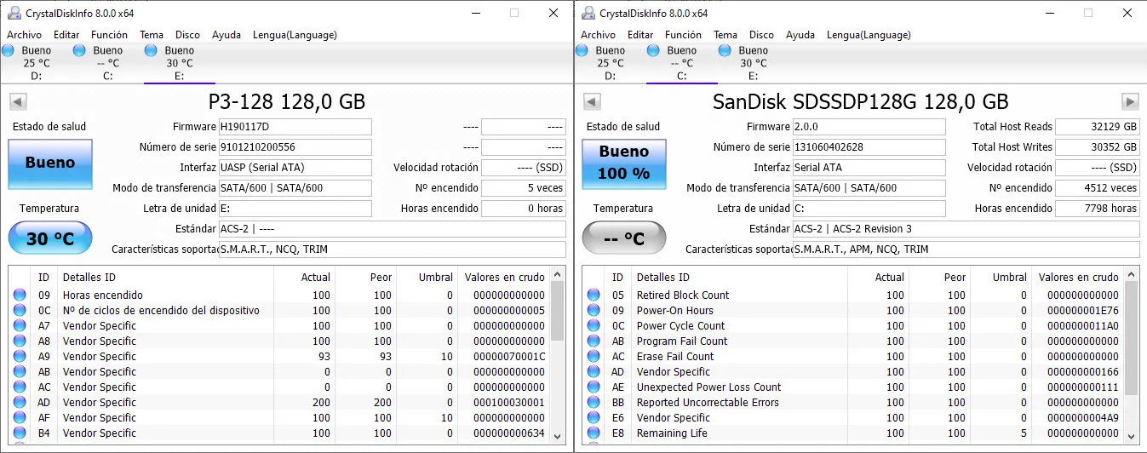Viewport: 1147px width, 453px height.
Task: Open Lengua(Language) menu in right window
Action: point(869,35)
